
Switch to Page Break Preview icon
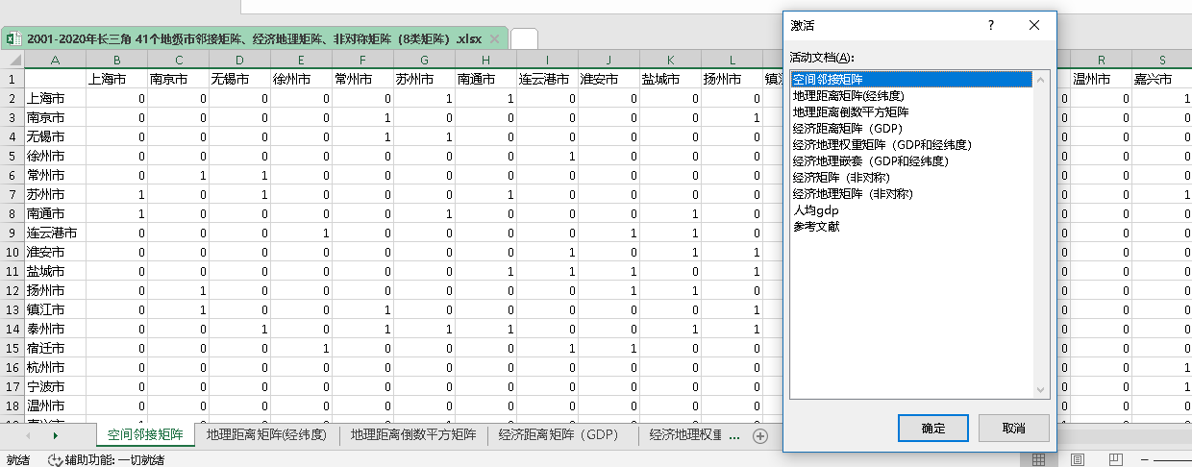coord(1116,459)
